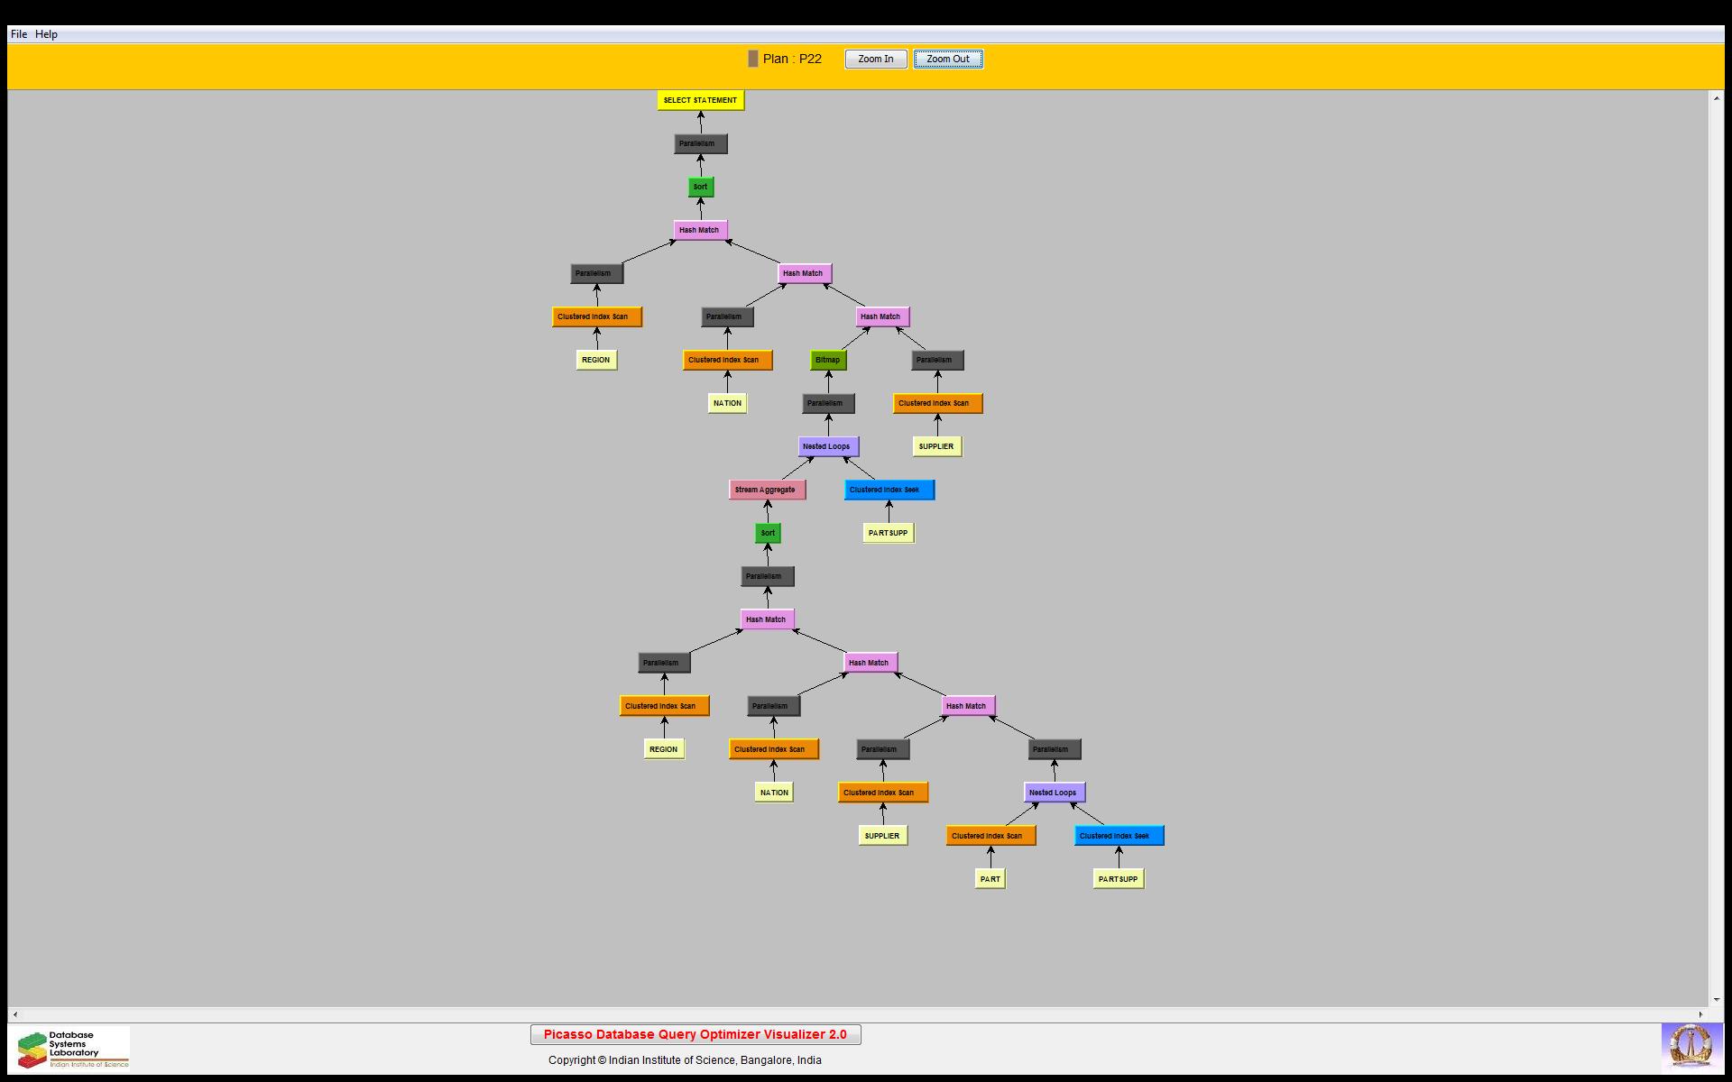Click the topmost green Sort node

point(700,187)
